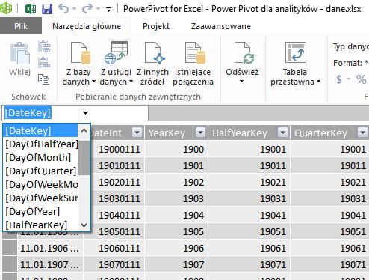Select [DayOfWeekSu list entry
The width and height of the screenshot is (369, 280).
pos(41,198)
